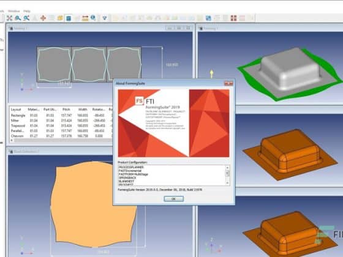
Task: Click the Miter row pitch value 315.424
Action: click(x=67, y=121)
